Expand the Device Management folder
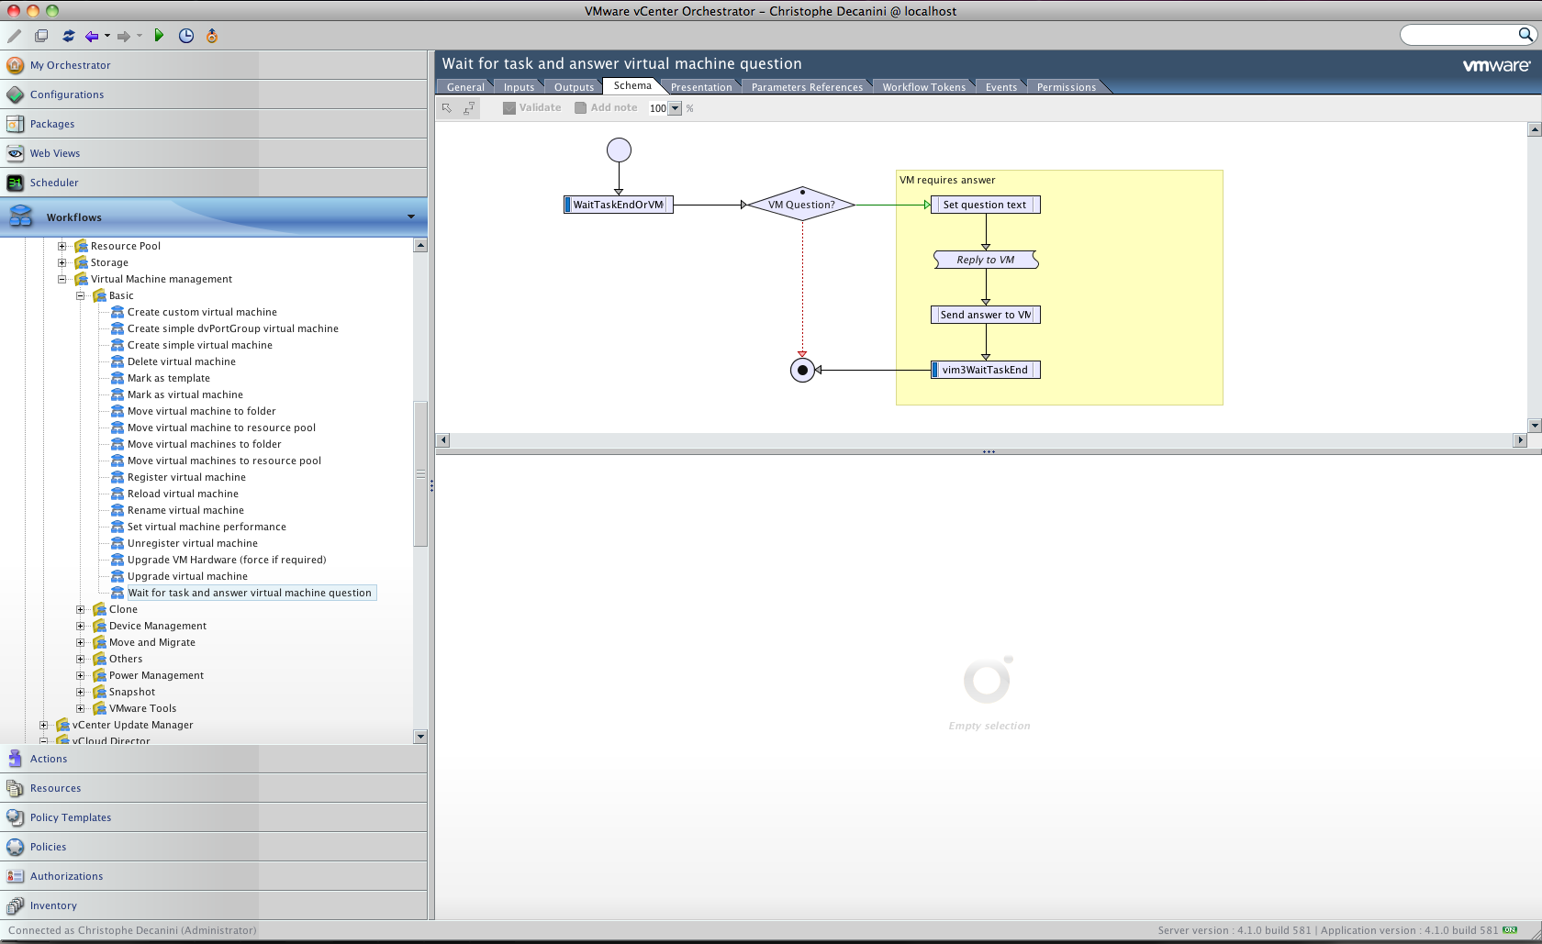 point(81,626)
